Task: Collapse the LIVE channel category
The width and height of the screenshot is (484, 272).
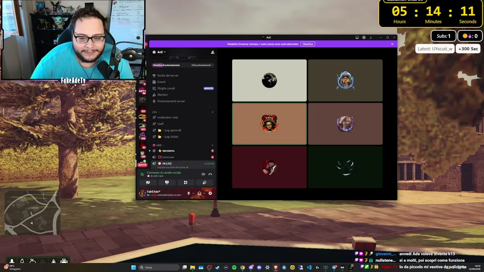Action: pos(158,145)
